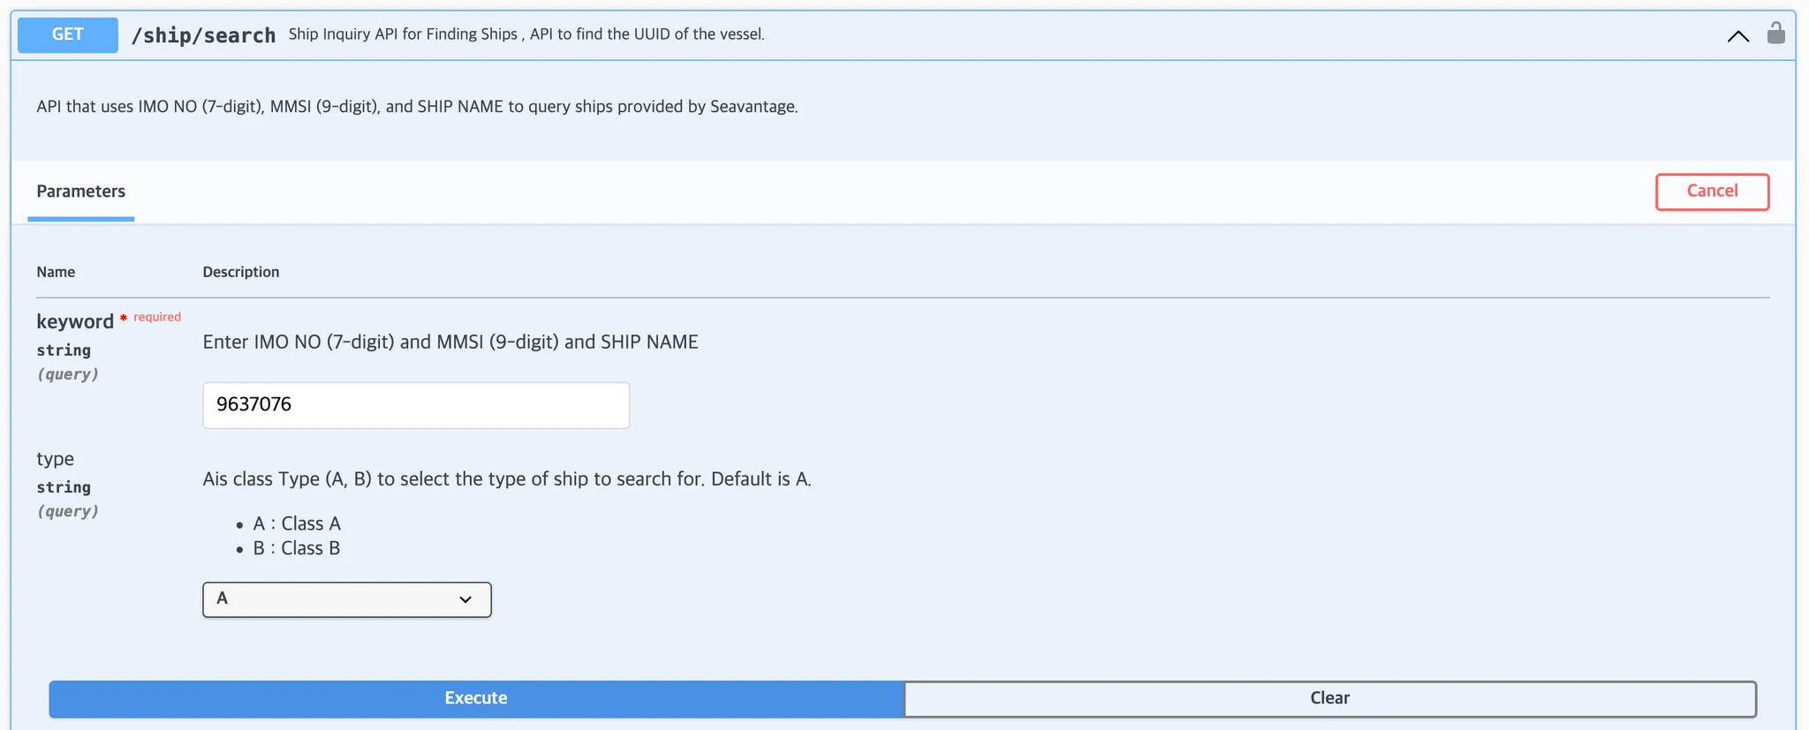
Task: Run the request with Execute
Action: 476,698
